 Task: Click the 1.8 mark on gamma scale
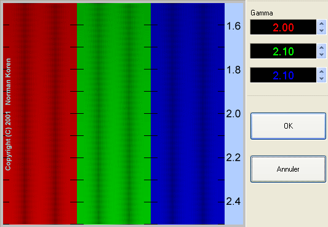pos(233,70)
